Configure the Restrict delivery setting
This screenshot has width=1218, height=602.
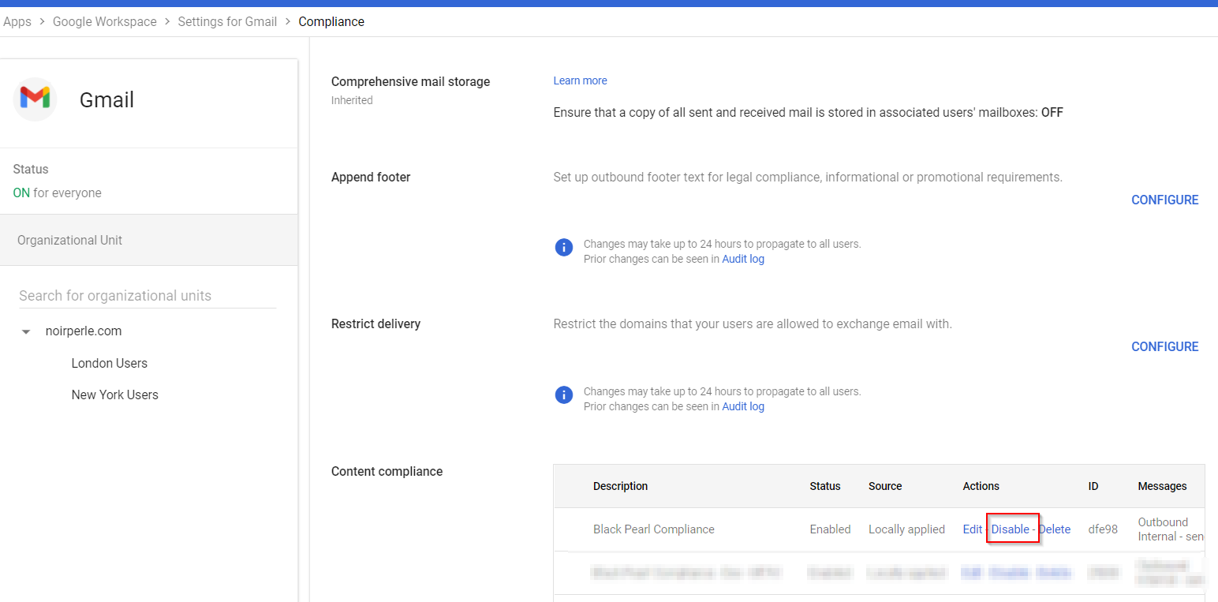click(1164, 346)
